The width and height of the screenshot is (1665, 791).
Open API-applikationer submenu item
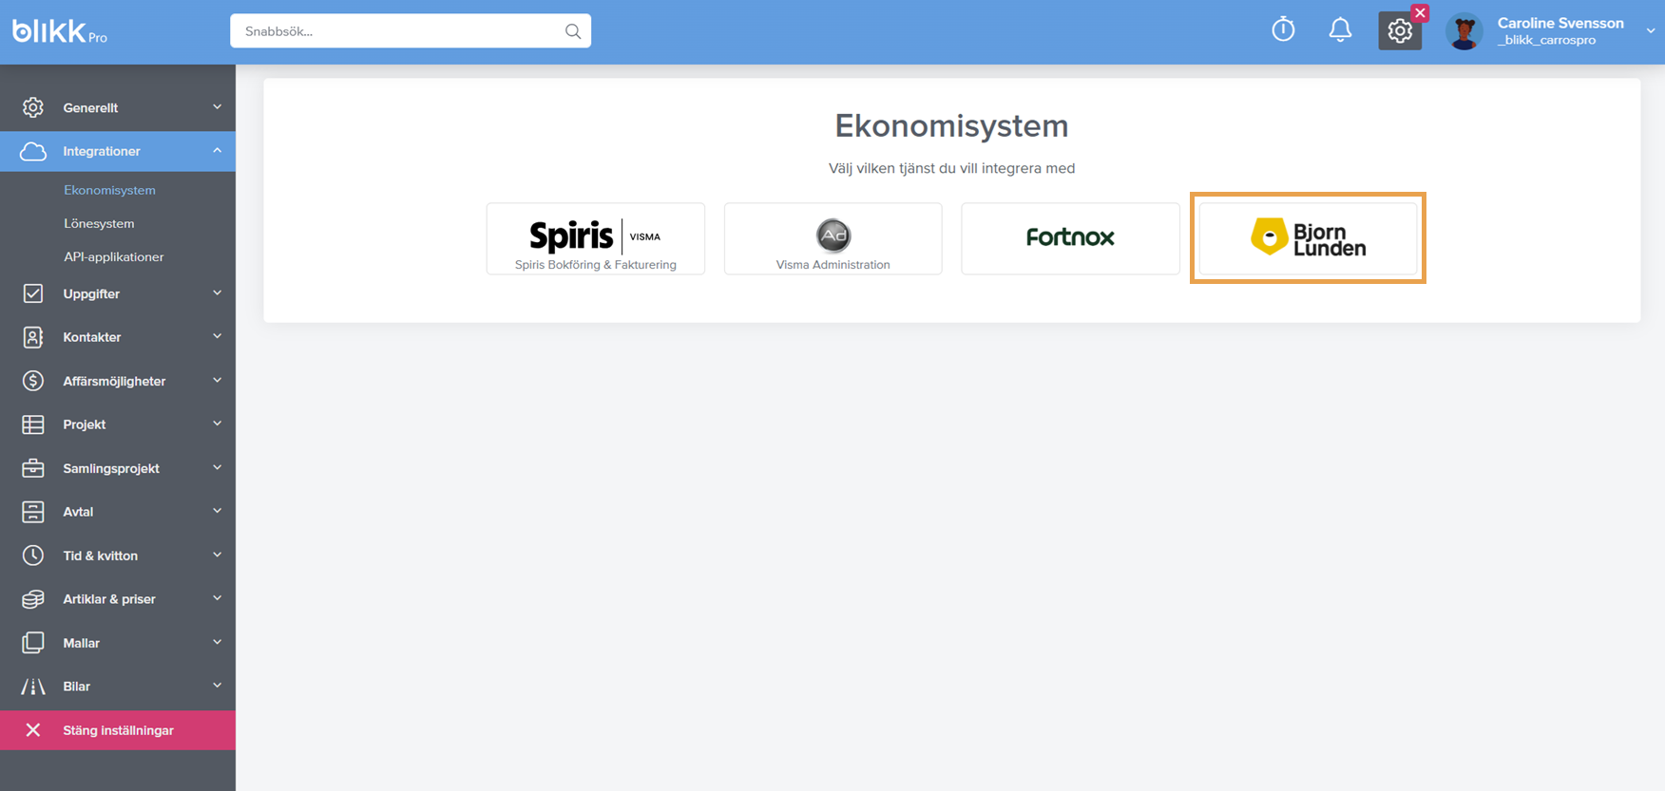pyautogui.click(x=114, y=256)
